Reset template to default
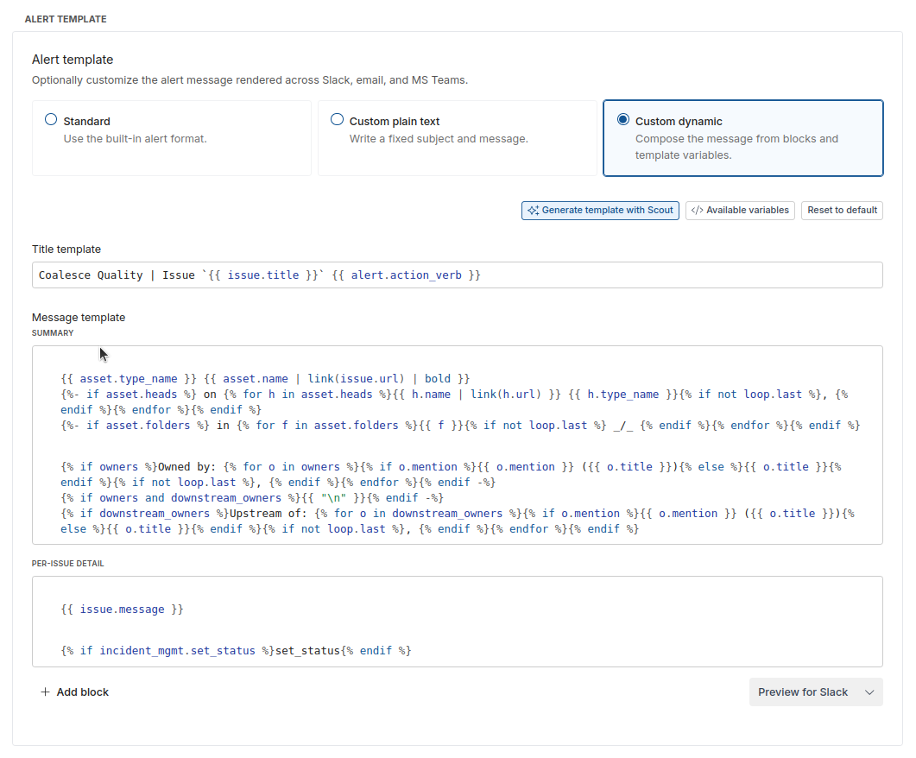 pos(842,211)
